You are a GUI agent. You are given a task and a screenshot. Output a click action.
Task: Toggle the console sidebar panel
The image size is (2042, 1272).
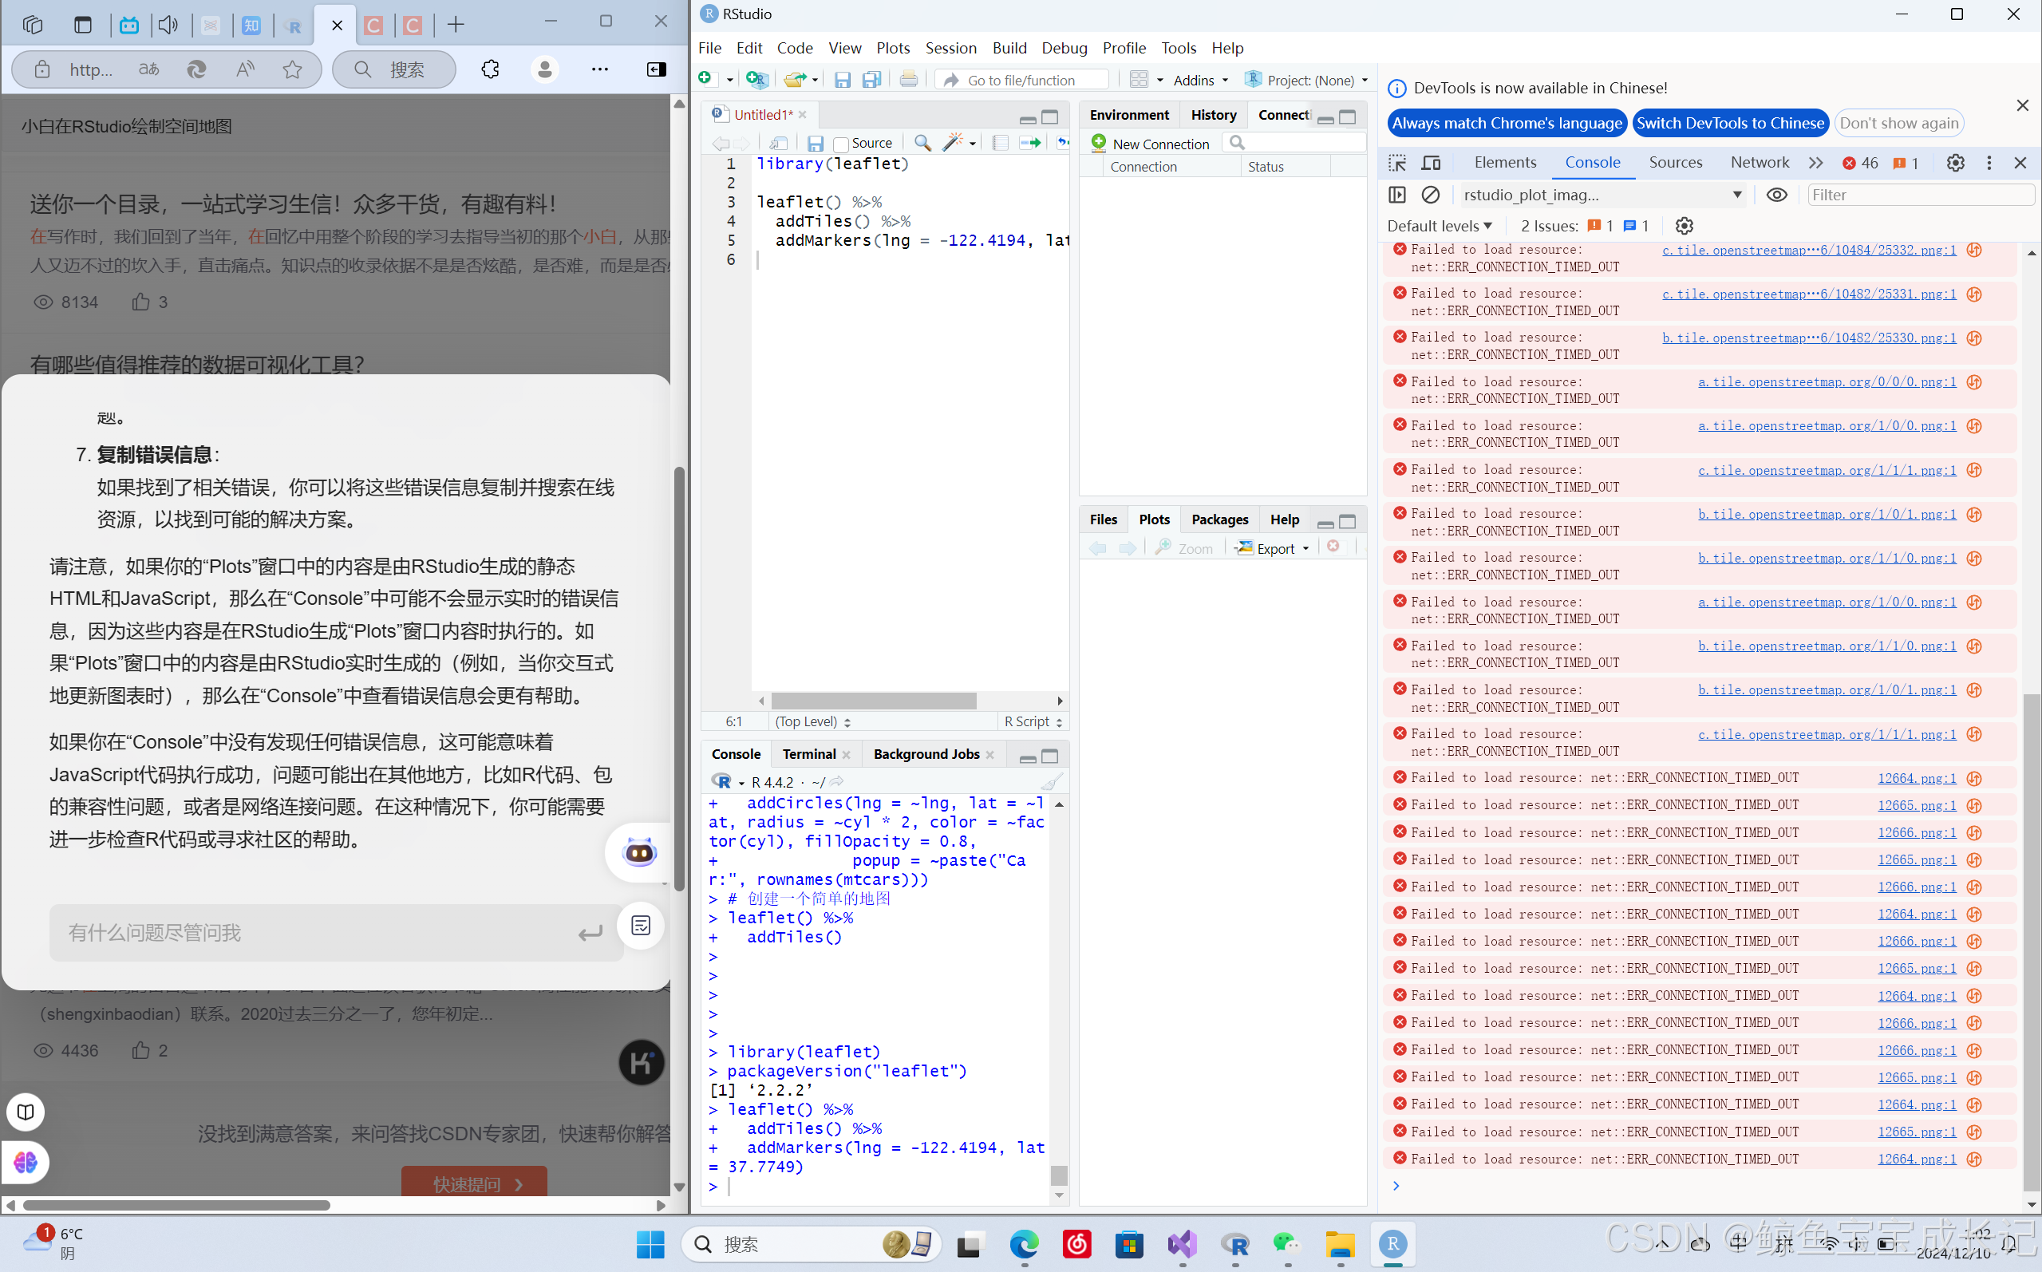pyautogui.click(x=1397, y=196)
